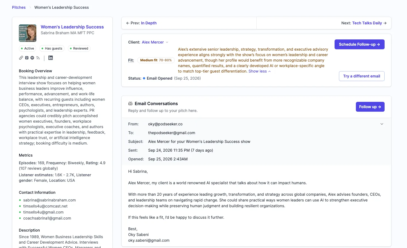Screen dimensions: 407x248
Task: Click the Reviewed badge
Action: tap(79, 48)
